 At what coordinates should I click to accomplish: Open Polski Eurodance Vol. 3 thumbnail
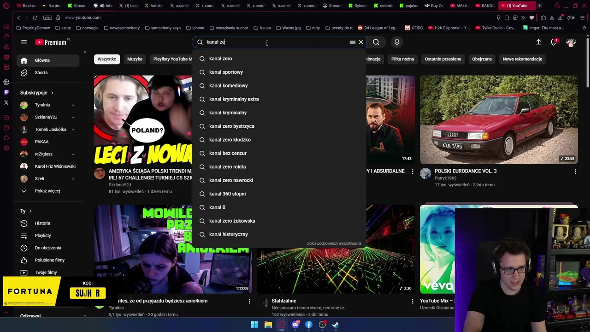(x=499, y=119)
